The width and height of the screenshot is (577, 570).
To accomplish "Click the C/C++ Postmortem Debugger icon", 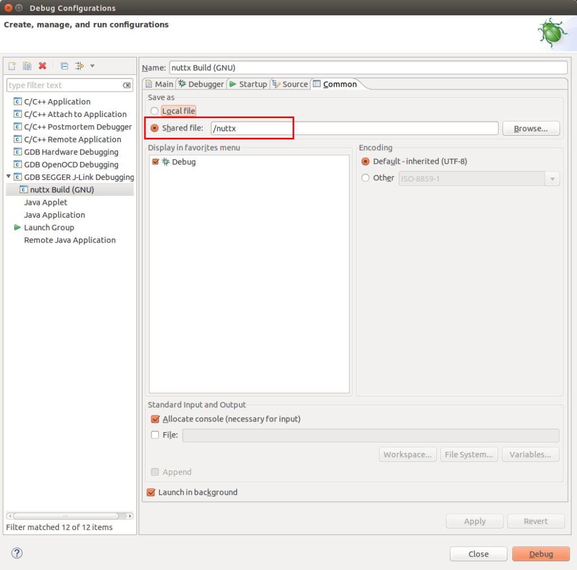I will (x=17, y=127).
